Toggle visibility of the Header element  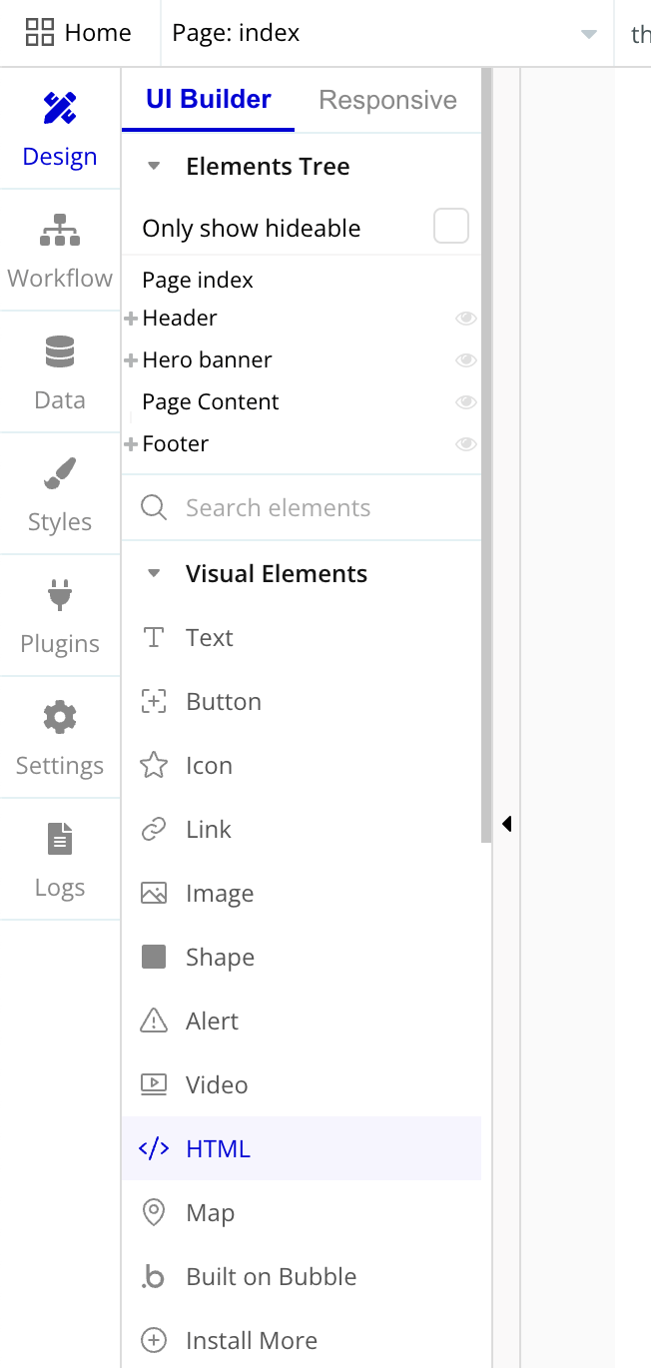[465, 319]
